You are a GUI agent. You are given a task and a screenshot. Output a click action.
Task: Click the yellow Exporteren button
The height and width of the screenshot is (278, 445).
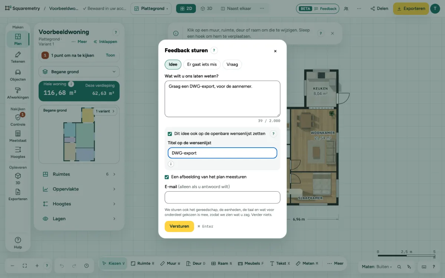(x=411, y=9)
